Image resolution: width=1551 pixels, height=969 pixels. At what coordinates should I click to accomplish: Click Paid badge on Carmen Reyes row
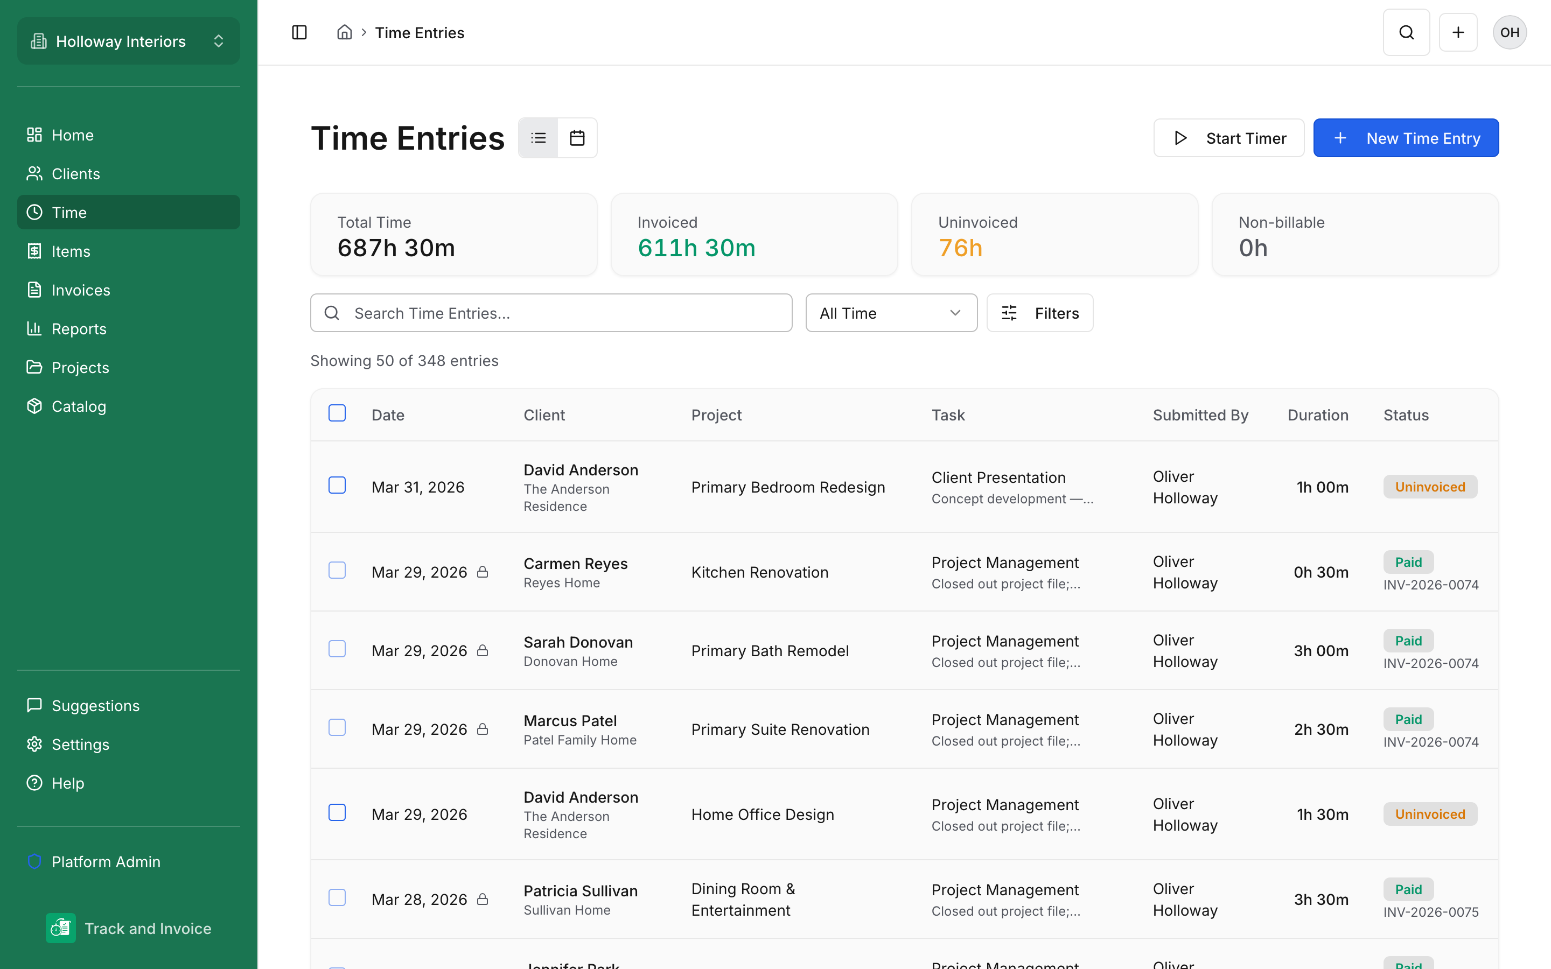point(1408,562)
